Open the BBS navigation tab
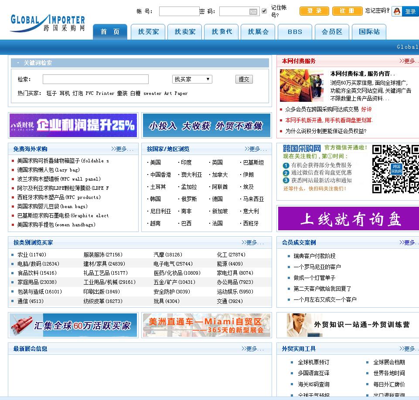 point(295,32)
